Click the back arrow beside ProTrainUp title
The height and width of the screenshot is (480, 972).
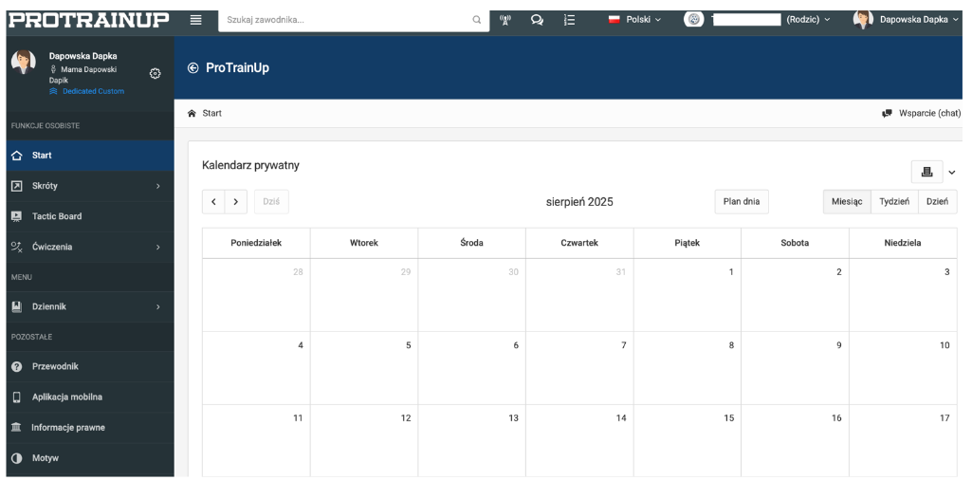(x=194, y=67)
